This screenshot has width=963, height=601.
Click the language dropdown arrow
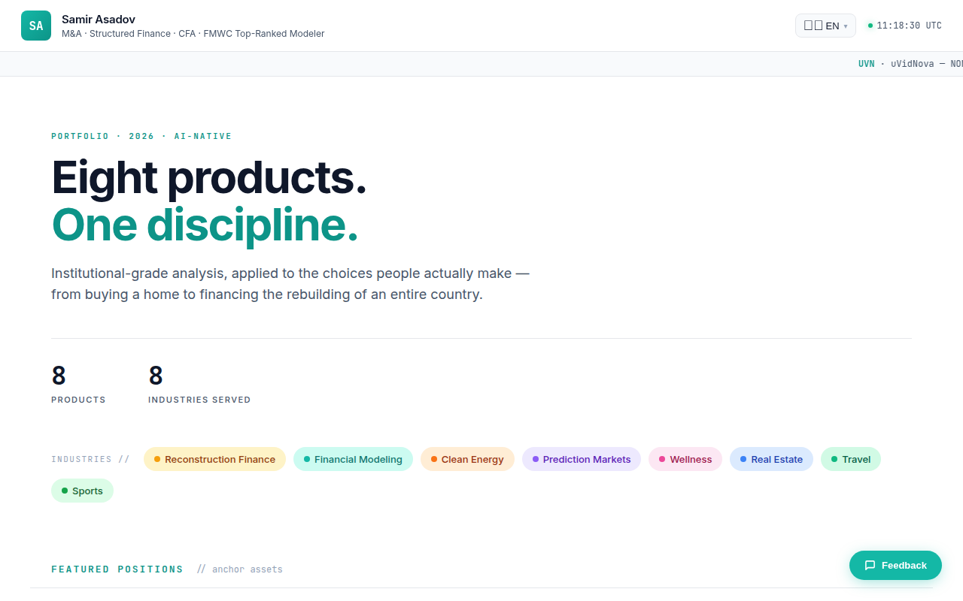[845, 26]
